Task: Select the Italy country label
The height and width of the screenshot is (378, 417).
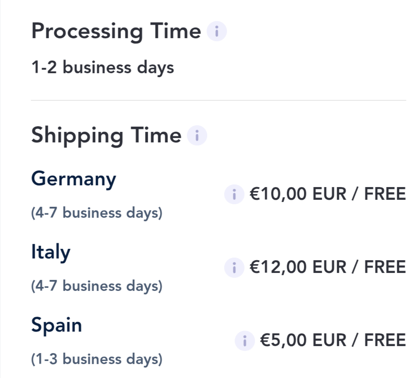Action: coord(50,252)
